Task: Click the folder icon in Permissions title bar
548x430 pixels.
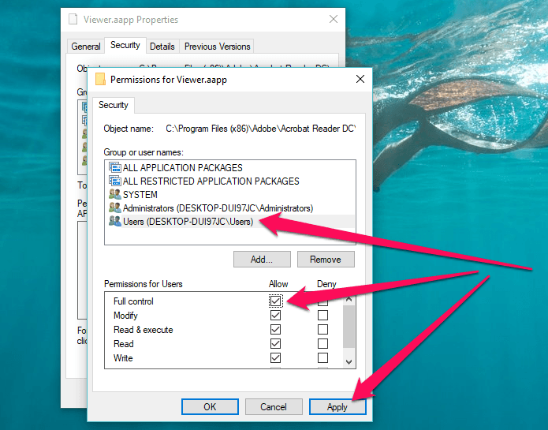Action: point(101,79)
